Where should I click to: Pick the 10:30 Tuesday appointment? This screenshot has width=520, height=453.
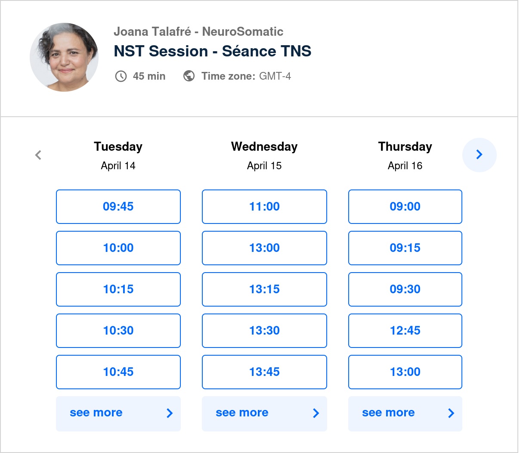(118, 331)
